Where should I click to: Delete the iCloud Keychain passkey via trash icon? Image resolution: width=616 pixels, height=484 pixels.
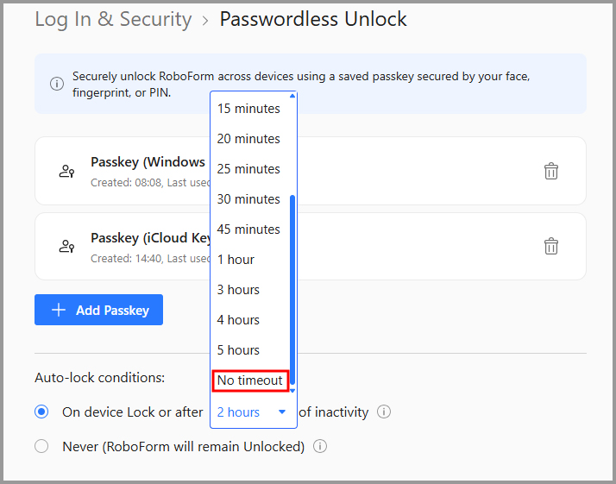[550, 247]
